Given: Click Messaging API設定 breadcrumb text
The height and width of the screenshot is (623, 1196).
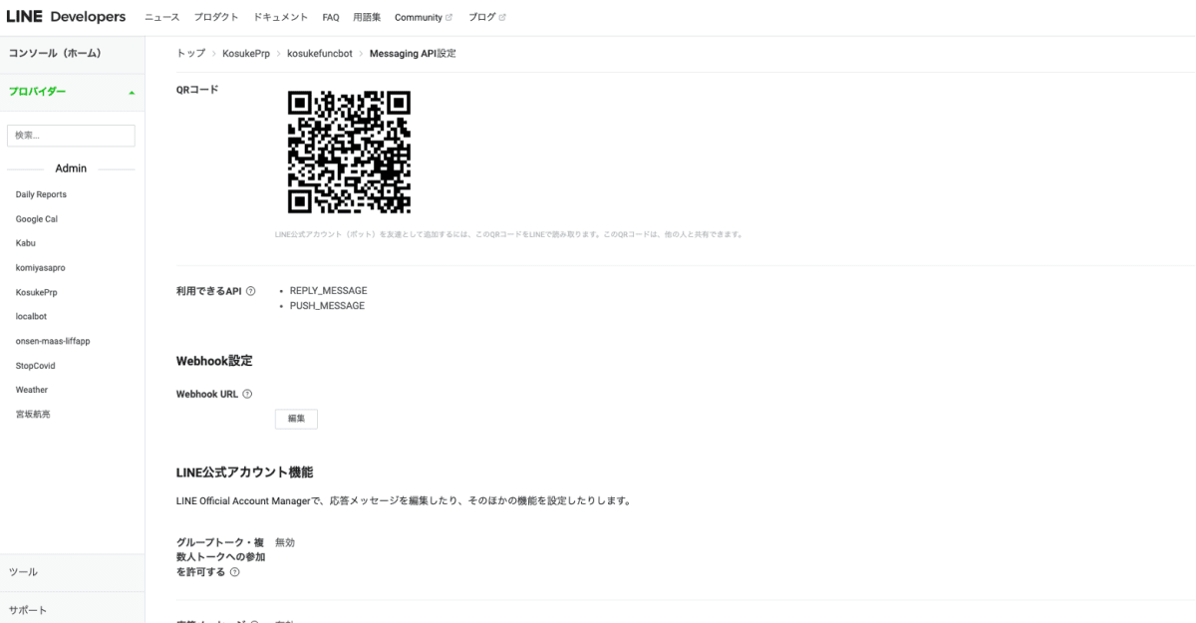Looking at the screenshot, I should pyautogui.click(x=413, y=53).
